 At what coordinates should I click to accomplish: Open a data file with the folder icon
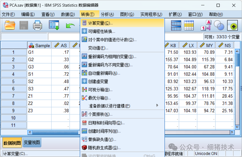10,26
